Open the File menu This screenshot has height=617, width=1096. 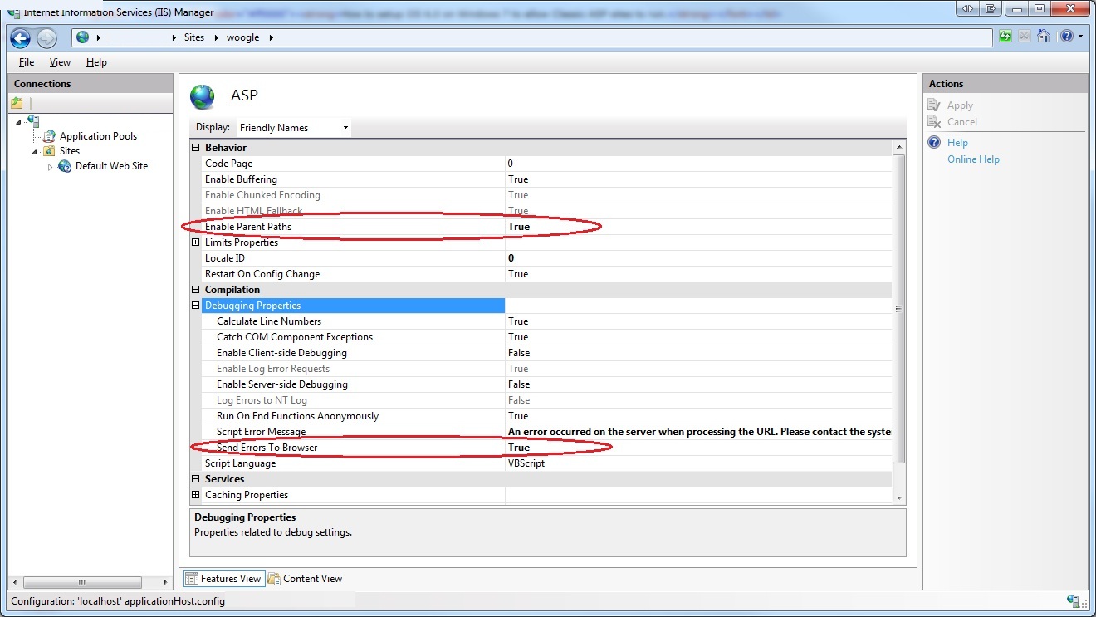tap(27, 62)
